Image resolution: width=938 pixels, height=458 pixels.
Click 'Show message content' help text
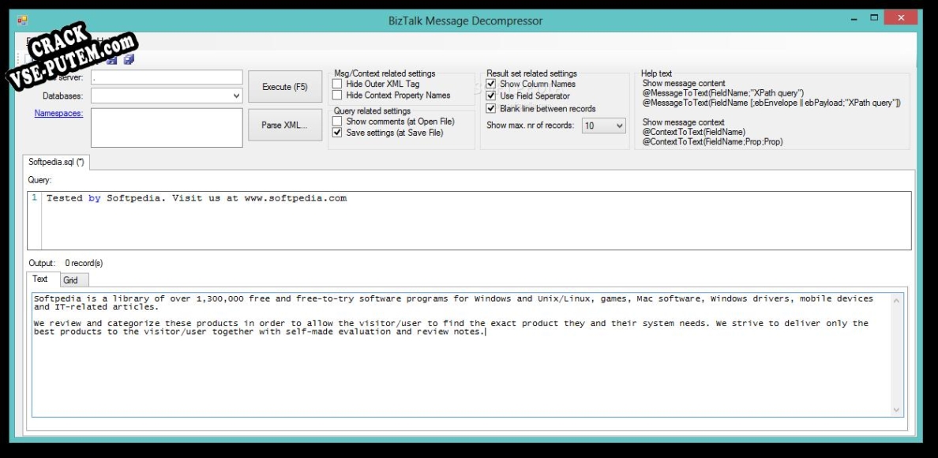coord(684,84)
